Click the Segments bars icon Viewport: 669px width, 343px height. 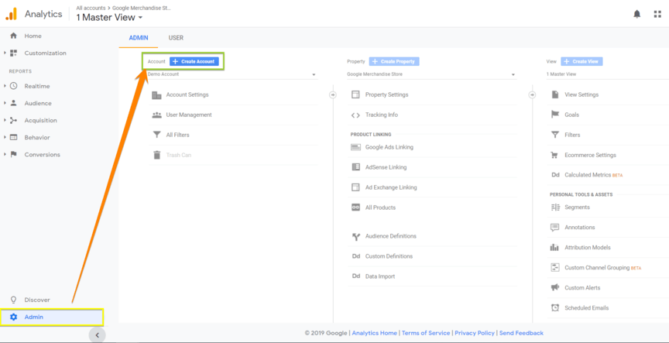tap(555, 208)
